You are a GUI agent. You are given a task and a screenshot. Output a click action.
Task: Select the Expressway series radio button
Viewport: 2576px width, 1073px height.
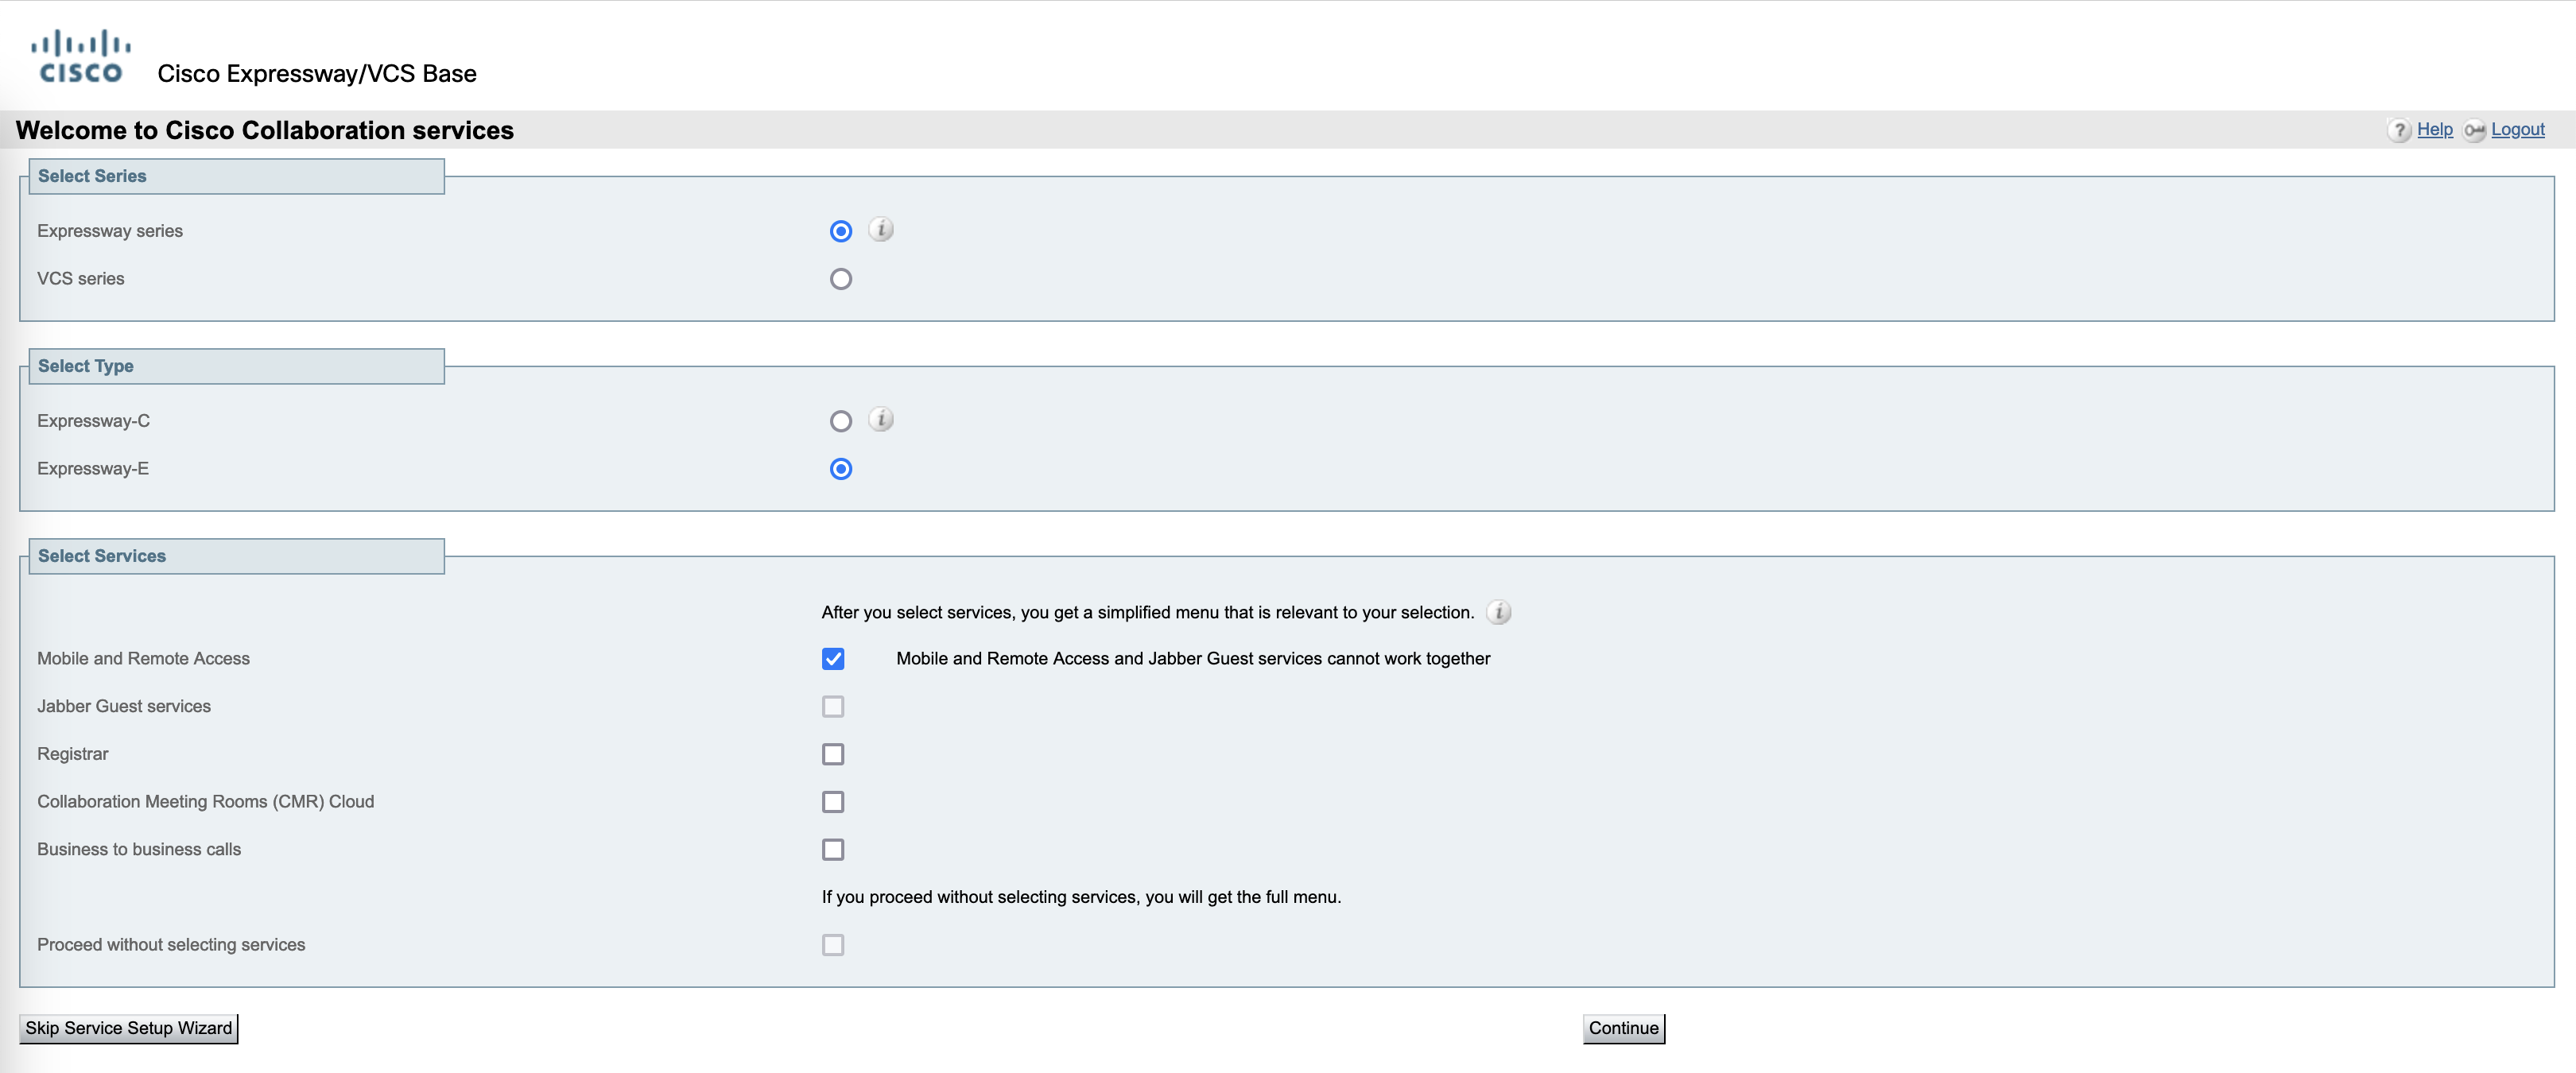(840, 231)
